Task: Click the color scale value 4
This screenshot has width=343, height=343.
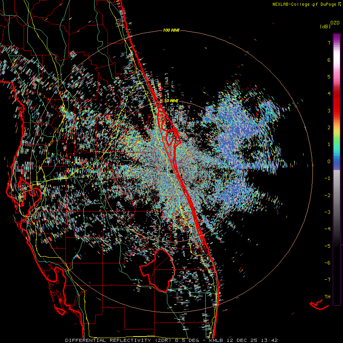Action: (x=329, y=94)
